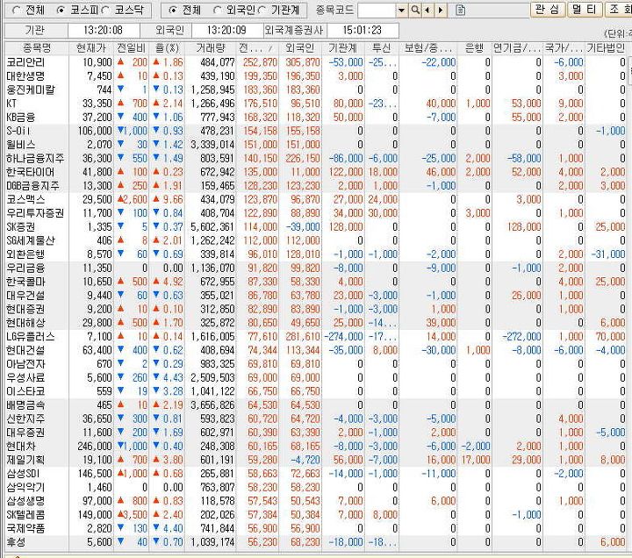The image size is (632, 558).
Task: Sort by the 투신 column header
Action: 382,48
